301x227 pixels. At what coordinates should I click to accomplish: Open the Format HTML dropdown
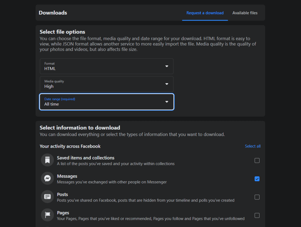click(106, 66)
